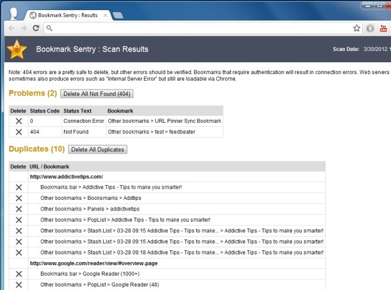Click the Connection Error status text
Image resolution: width=391 pixels, height=290 pixels.
point(84,121)
